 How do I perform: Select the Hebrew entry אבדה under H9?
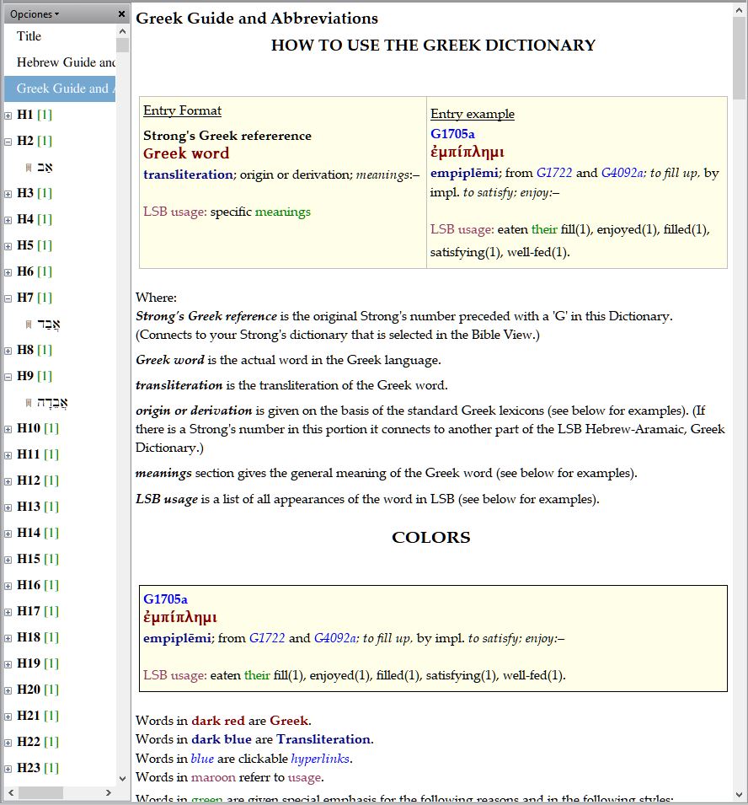click(x=53, y=403)
